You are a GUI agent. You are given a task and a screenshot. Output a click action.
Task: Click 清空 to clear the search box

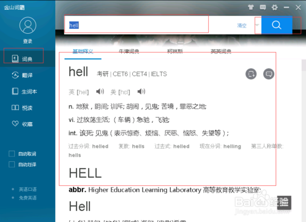click(242, 26)
